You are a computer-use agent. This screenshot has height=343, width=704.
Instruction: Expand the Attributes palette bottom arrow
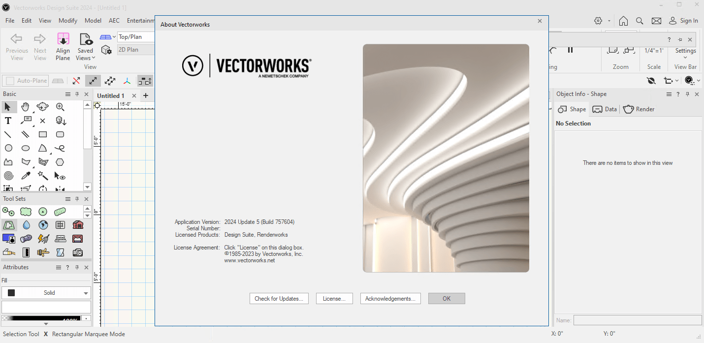(x=46, y=324)
